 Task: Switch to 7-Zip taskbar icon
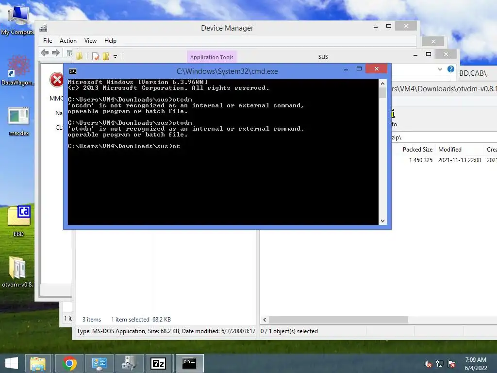click(158, 363)
